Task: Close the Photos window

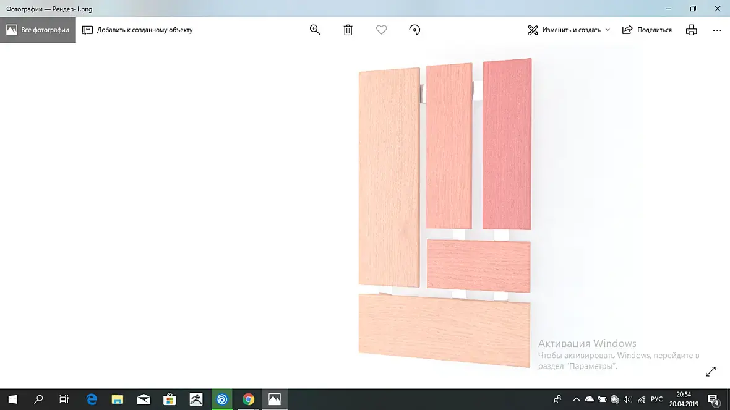Action: [718, 9]
